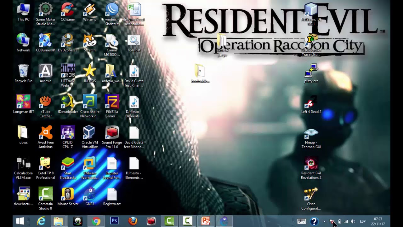Screen dimensions: 403x227
Task: Open Photoshop from the taskbar
Action: 114,221
